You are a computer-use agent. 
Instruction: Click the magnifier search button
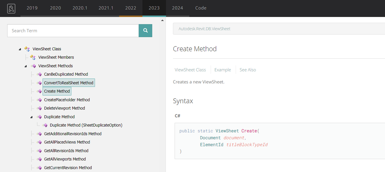point(145,31)
